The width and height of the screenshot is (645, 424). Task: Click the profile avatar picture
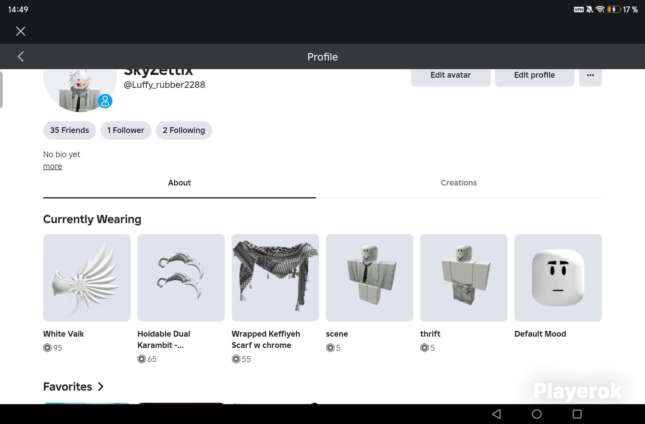(x=80, y=90)
